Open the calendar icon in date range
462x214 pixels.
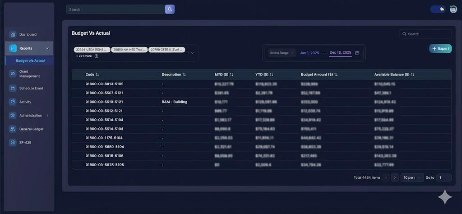[357, 53]
